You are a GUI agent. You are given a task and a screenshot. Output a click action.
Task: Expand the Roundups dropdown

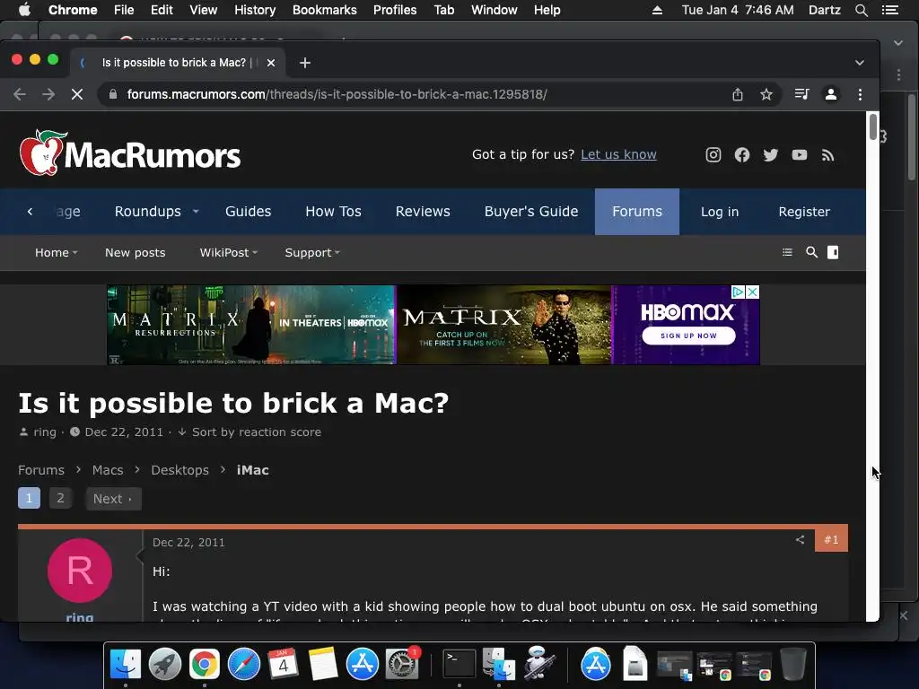click(196, 212)
